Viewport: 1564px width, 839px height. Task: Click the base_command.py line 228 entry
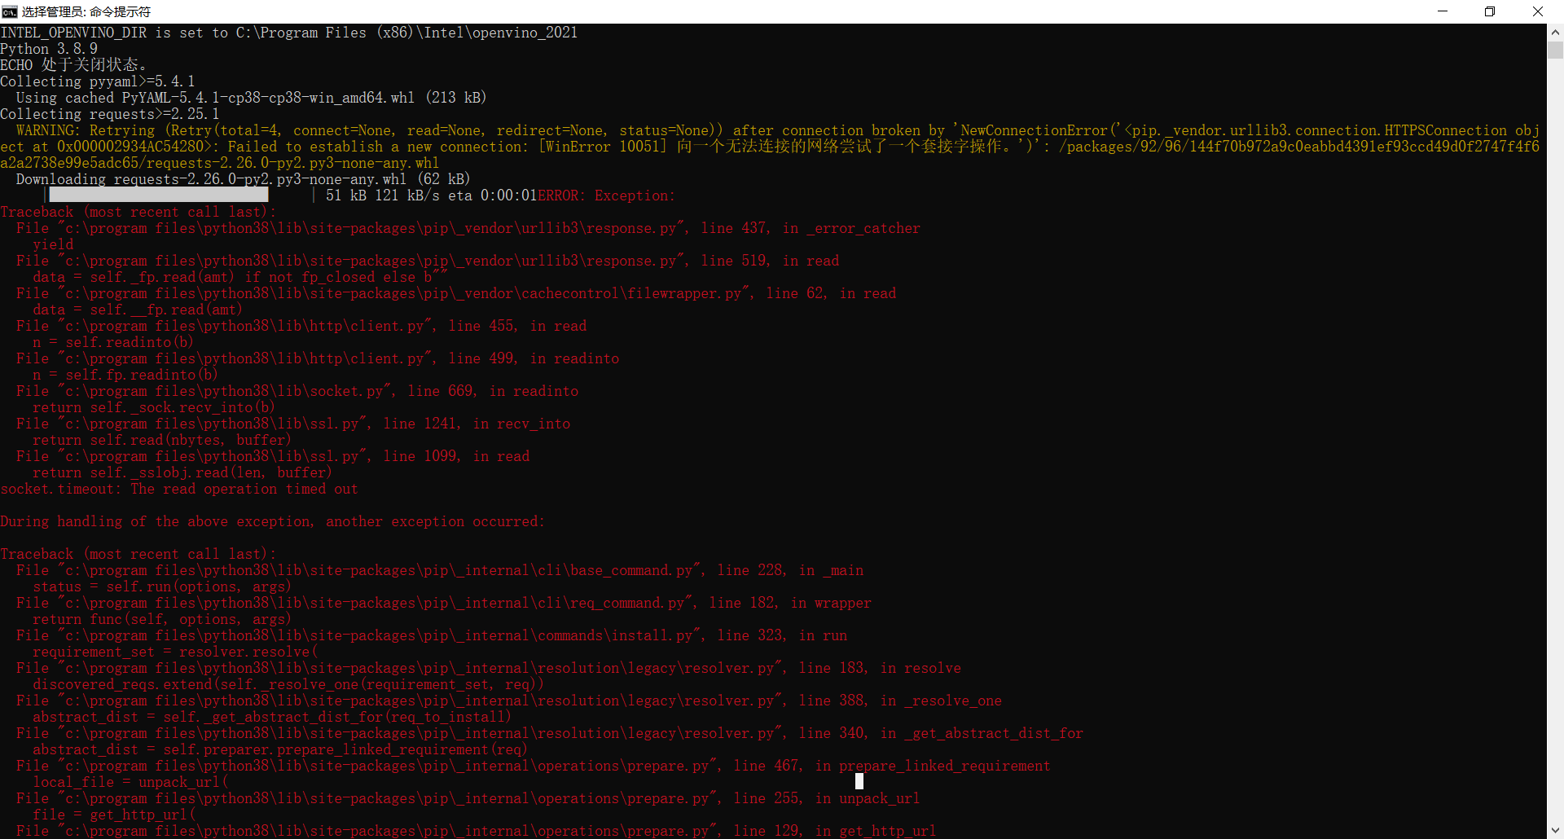[440, 570]
